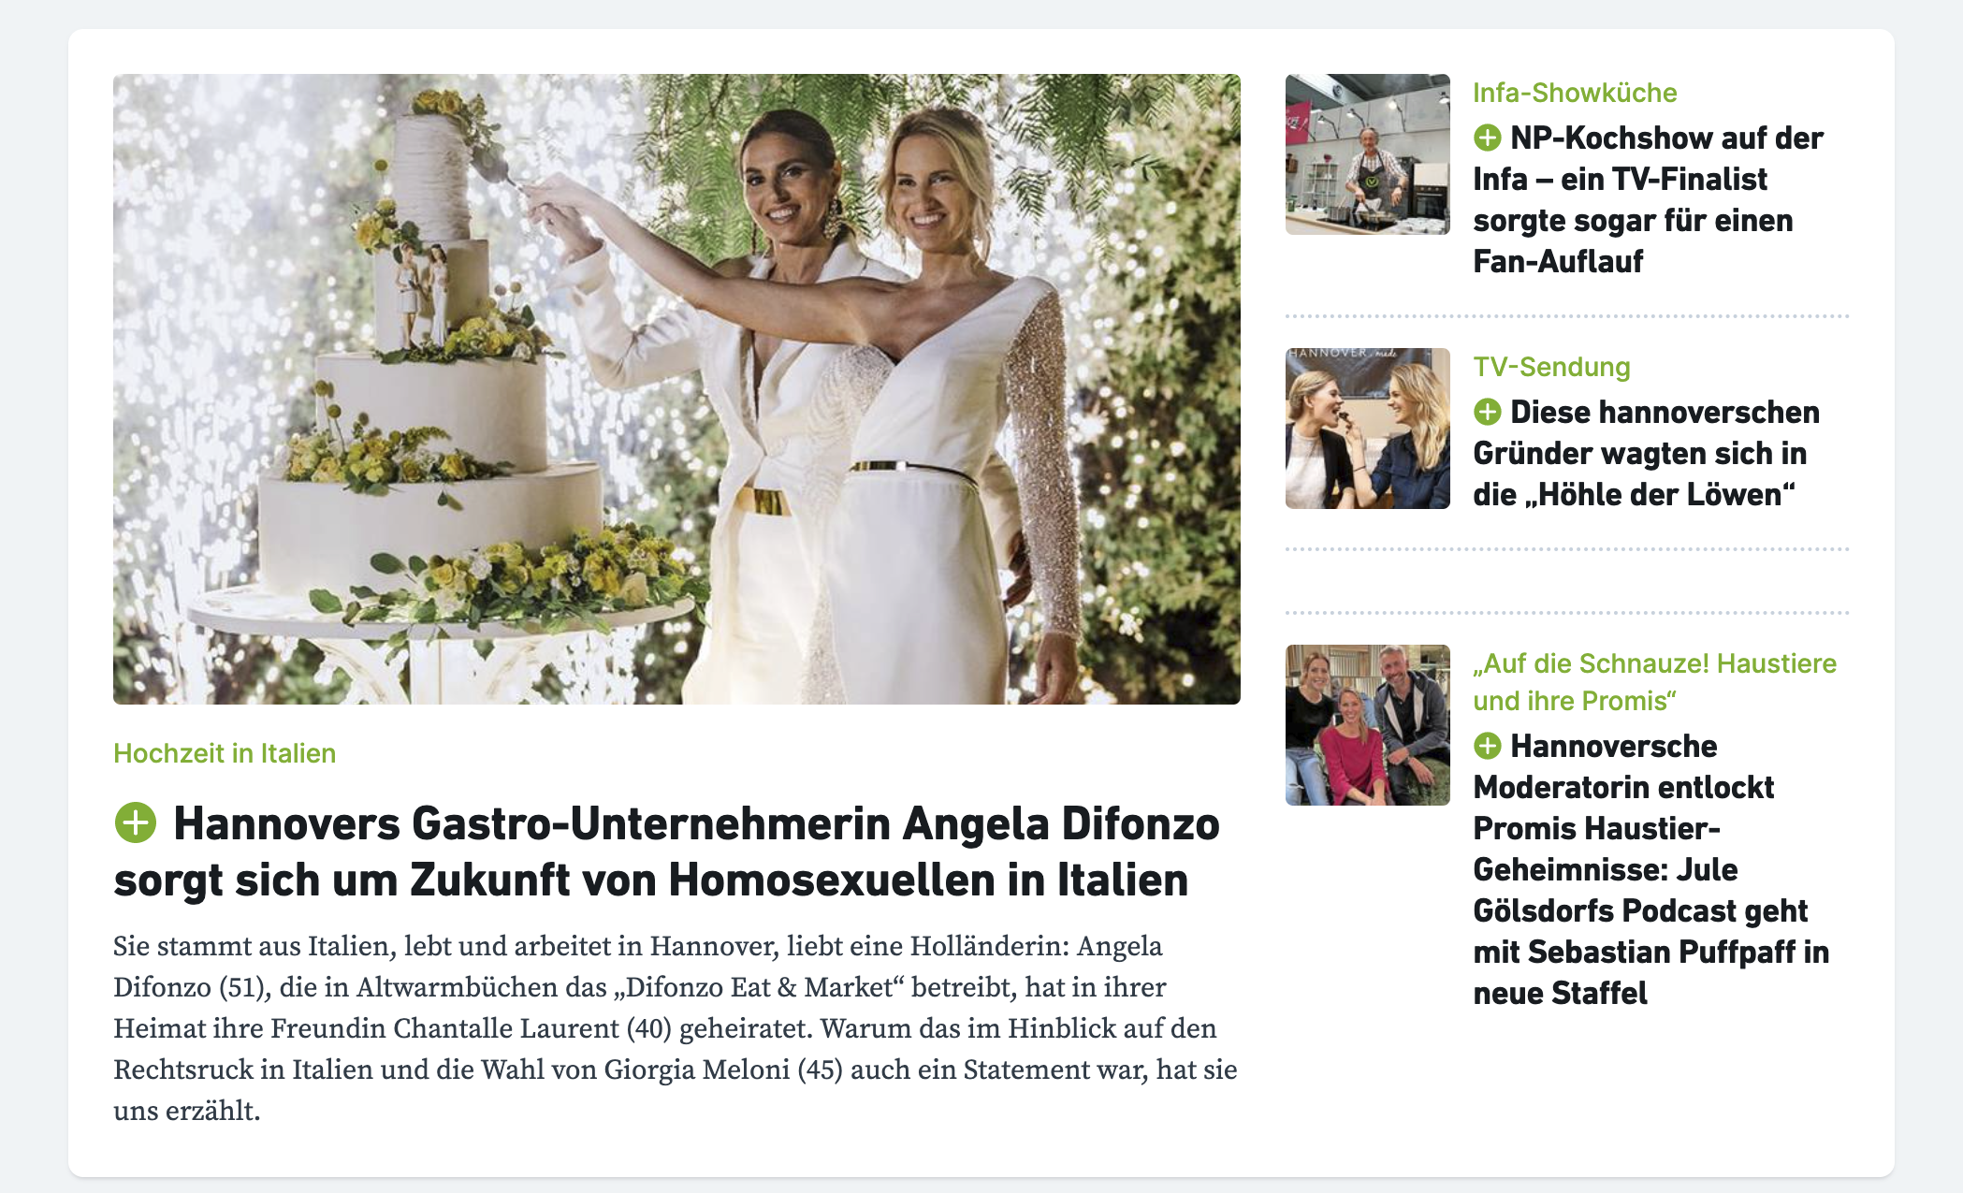Click the green plus icon before NP-Kochshow headline
Image resolution: width=1963 pixels, height=1193 pixels.
[1487, 138]
